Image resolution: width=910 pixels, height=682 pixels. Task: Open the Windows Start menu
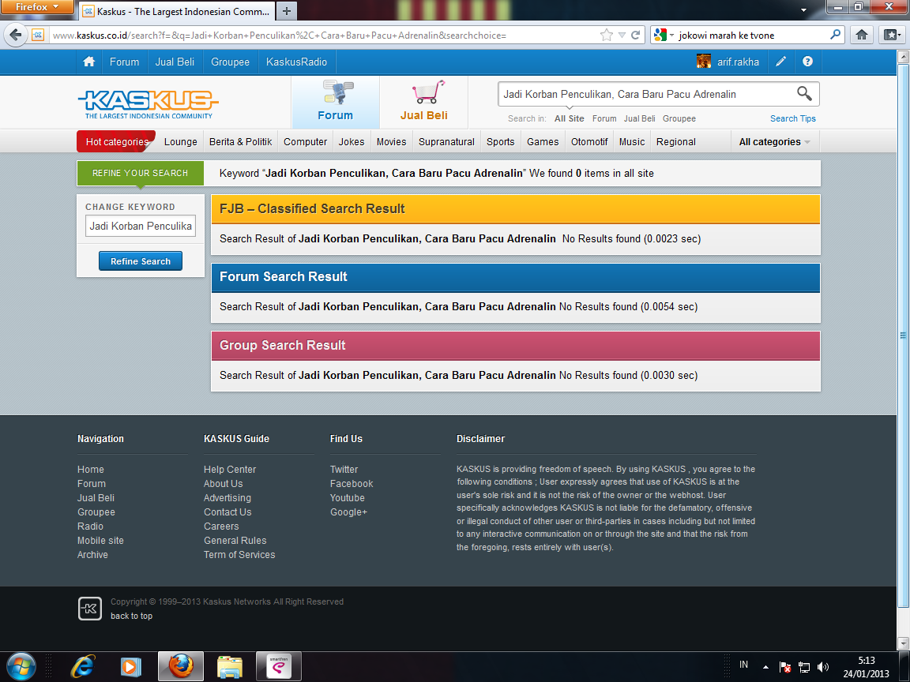21,665
